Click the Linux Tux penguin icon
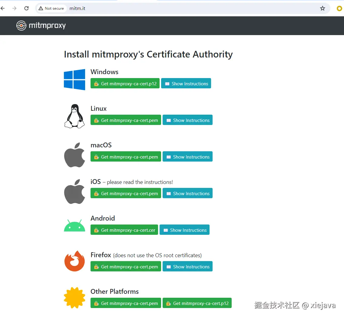This screenshot has height=318, width=344. click(x=74, y=116)
